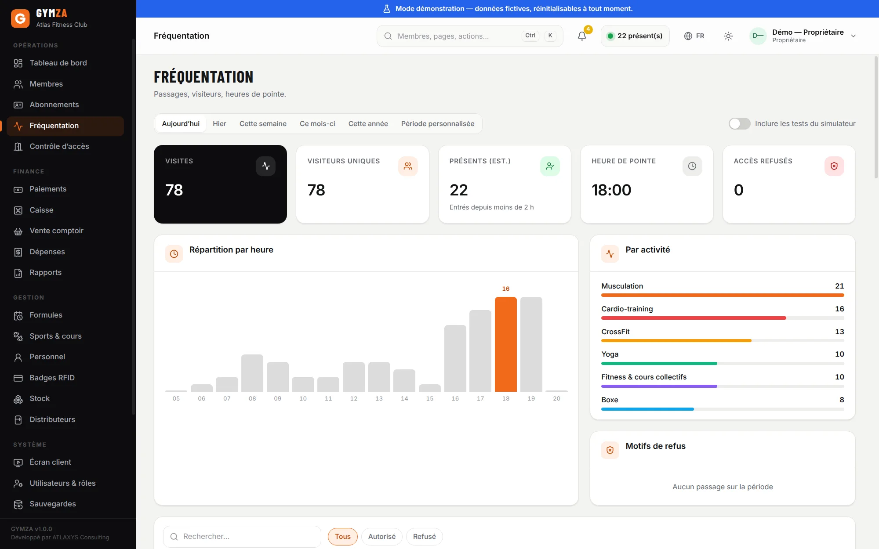Click the Vente comptoir basket icon

[x=18, y=231]
